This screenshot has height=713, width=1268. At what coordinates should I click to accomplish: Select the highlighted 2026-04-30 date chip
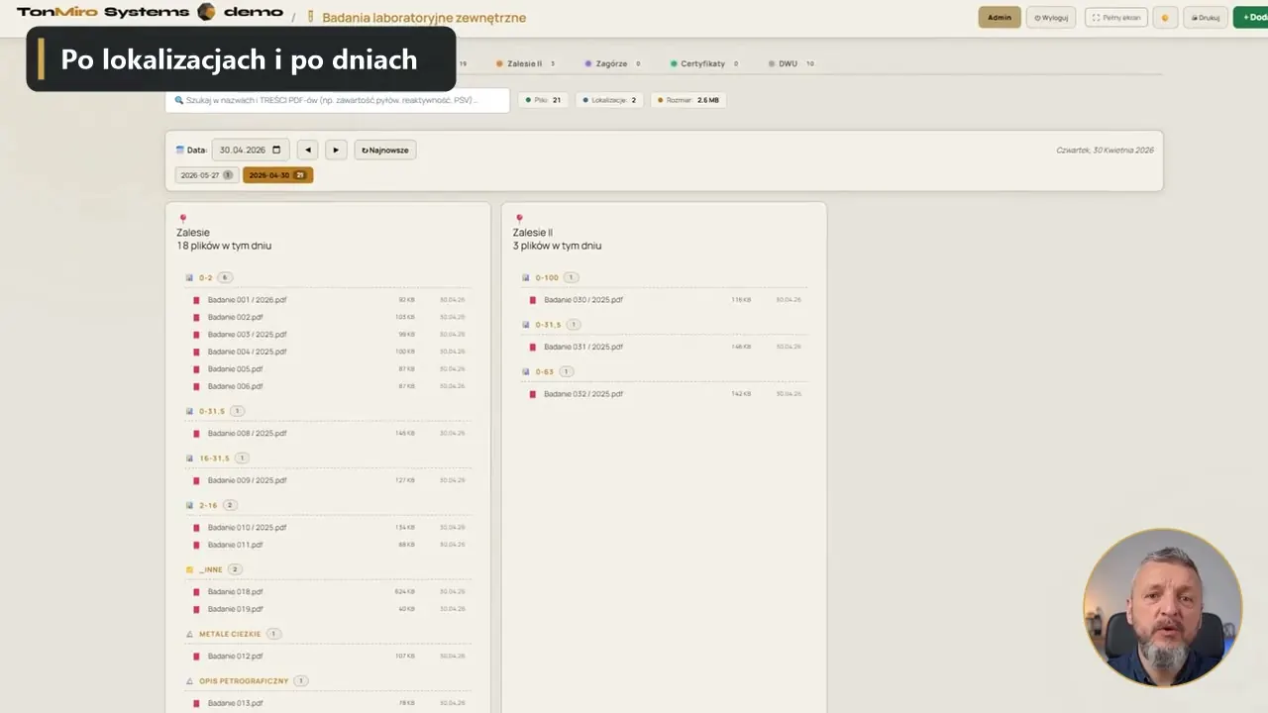tap(277, 175)
